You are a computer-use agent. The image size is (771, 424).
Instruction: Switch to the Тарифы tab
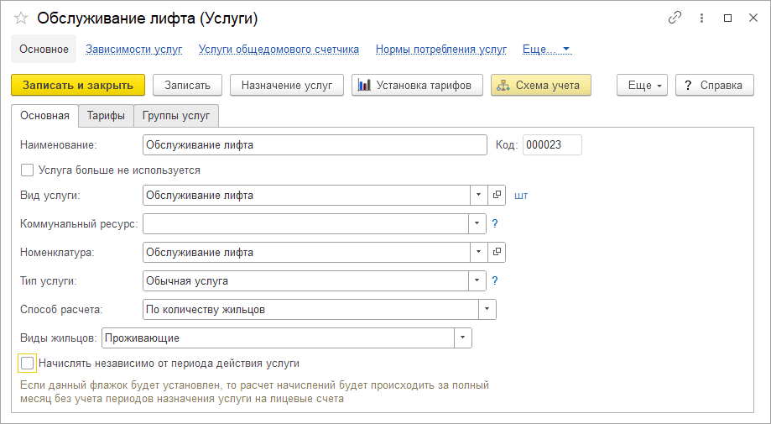106,116
